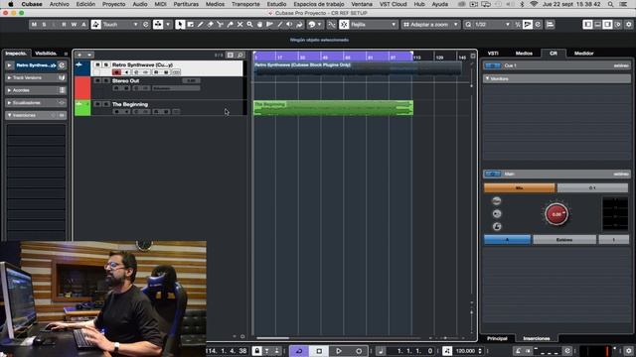Click the tempo track mode icon
The height and width of the screenshot is (357, 636).
(x=447, y=351)
